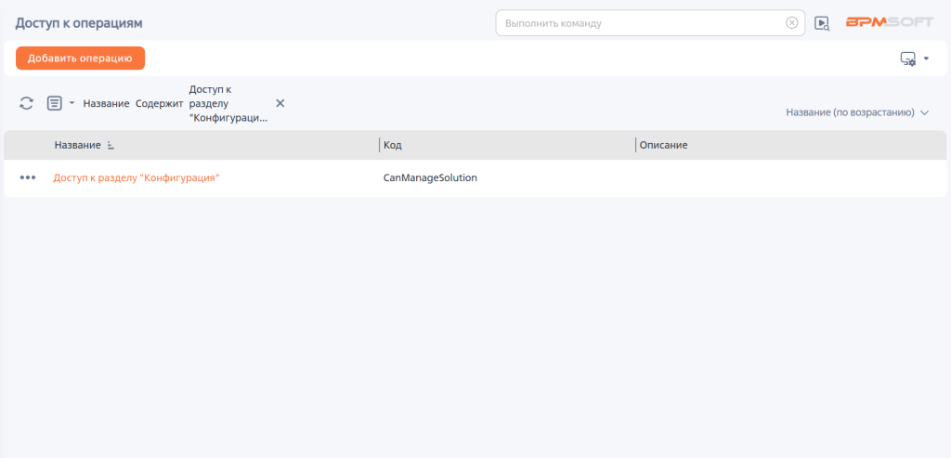Expand the filter menu dropdown arrow
The width and height of the screenshot is (951, 458).
coord(72,103)
